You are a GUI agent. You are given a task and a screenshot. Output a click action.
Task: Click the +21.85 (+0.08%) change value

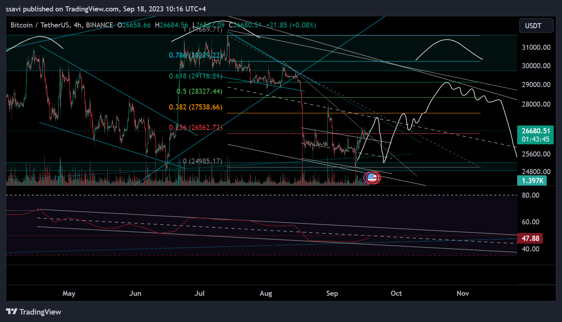tap(291, 25)
